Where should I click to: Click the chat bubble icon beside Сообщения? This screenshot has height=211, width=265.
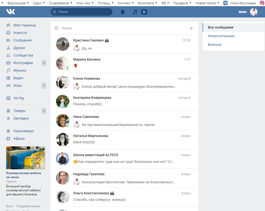tap(8, 40)
